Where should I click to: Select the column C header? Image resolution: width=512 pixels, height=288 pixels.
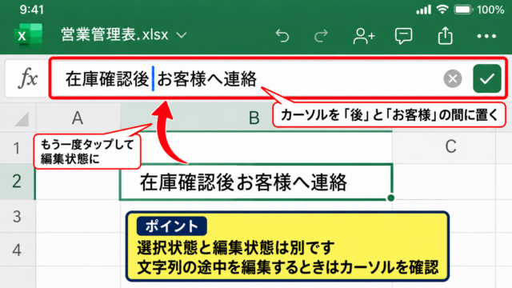coord(451,146)
